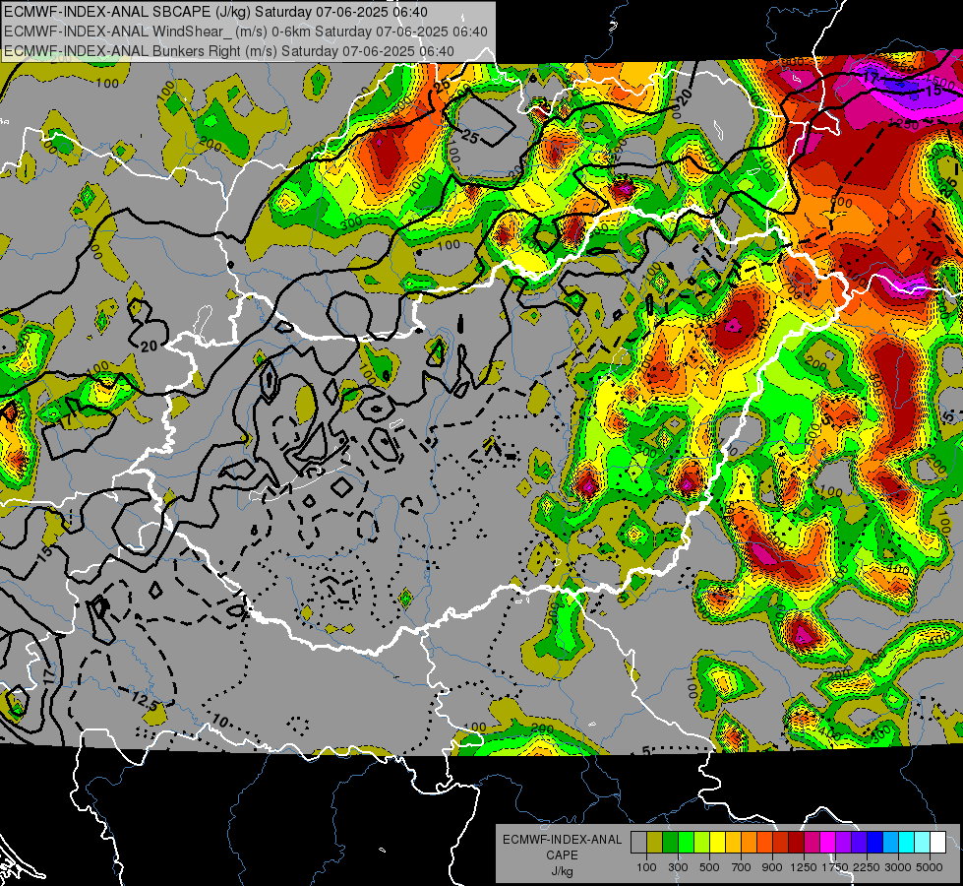Click the SBCAPE (J/kg) header line
The height and width of the screenshot is (886, 963).
click(215, 12)
